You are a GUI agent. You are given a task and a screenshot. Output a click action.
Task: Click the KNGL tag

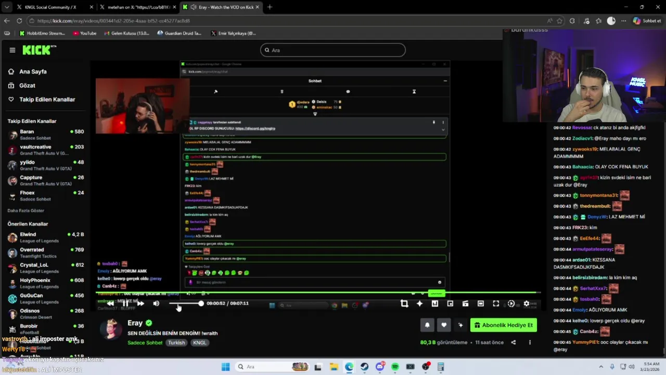pos(200,343)
